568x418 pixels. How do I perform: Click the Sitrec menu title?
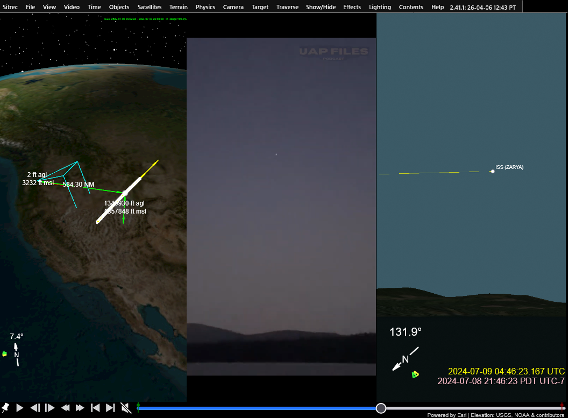[11, 7]
